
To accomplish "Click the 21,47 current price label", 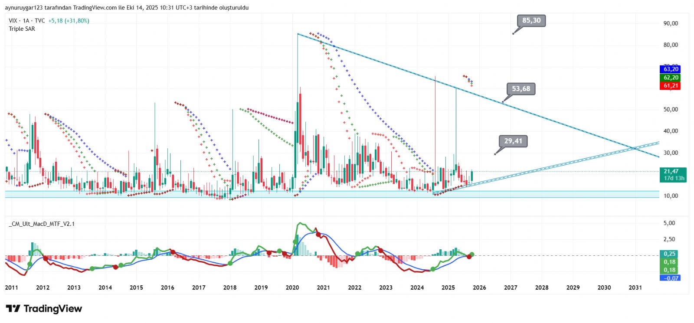I will point(672,172).
